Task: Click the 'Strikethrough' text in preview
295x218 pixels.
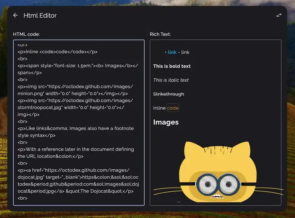Action: point(169,94)
